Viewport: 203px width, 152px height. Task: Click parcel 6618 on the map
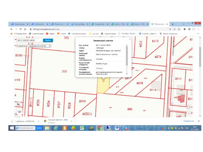click(140, 83)
